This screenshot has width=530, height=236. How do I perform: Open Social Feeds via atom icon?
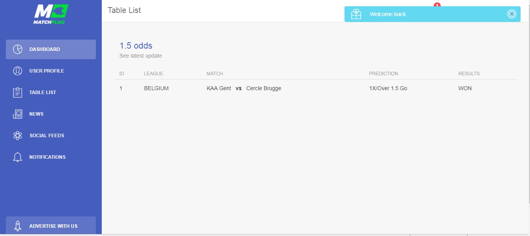[x=18, y=136]
